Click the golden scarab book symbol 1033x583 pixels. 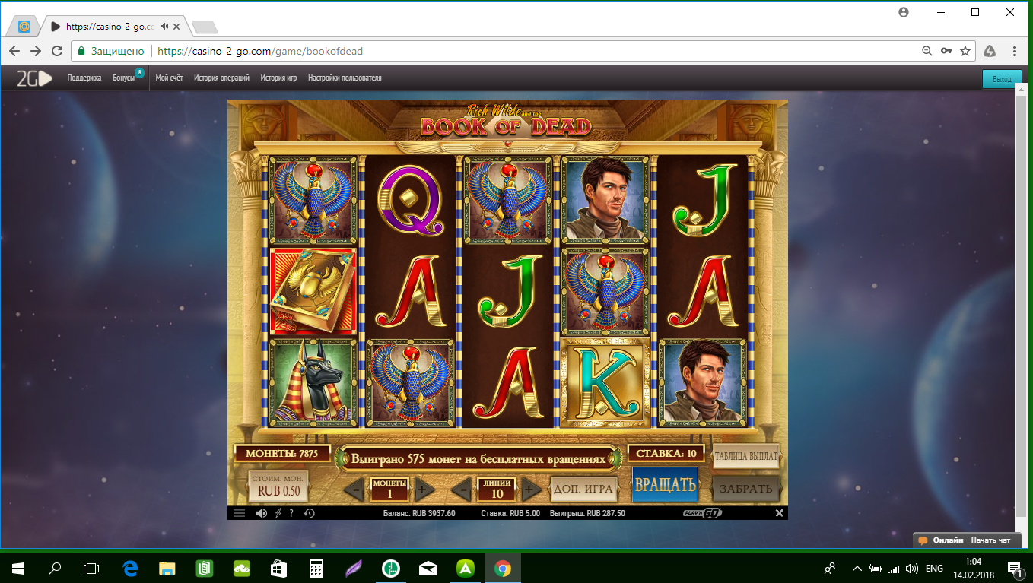point(313,291)
